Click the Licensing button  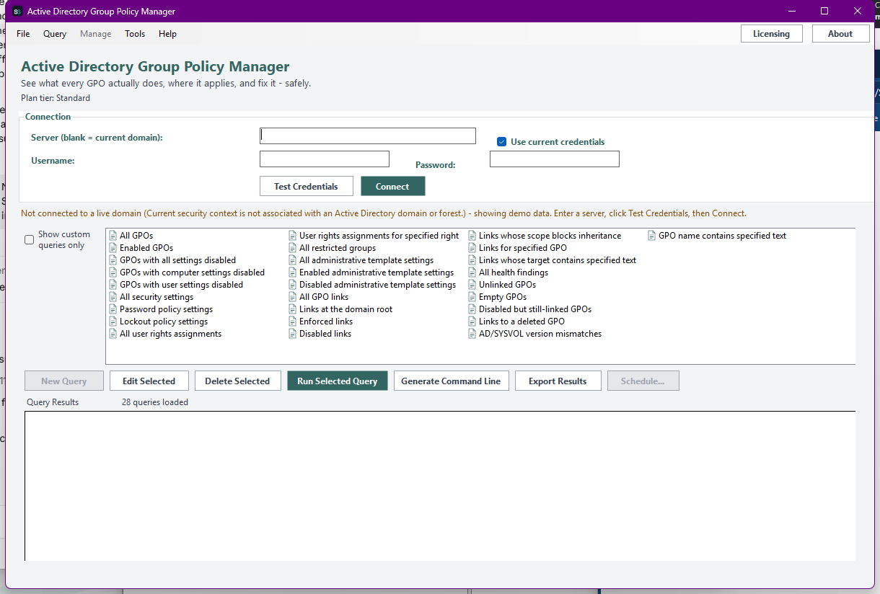pos(772,34)
